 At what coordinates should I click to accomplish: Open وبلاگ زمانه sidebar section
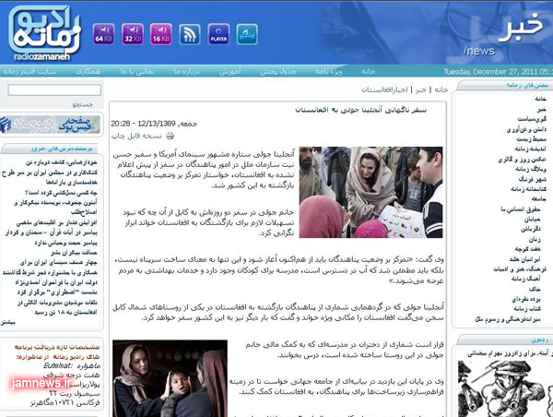point(531,169)
